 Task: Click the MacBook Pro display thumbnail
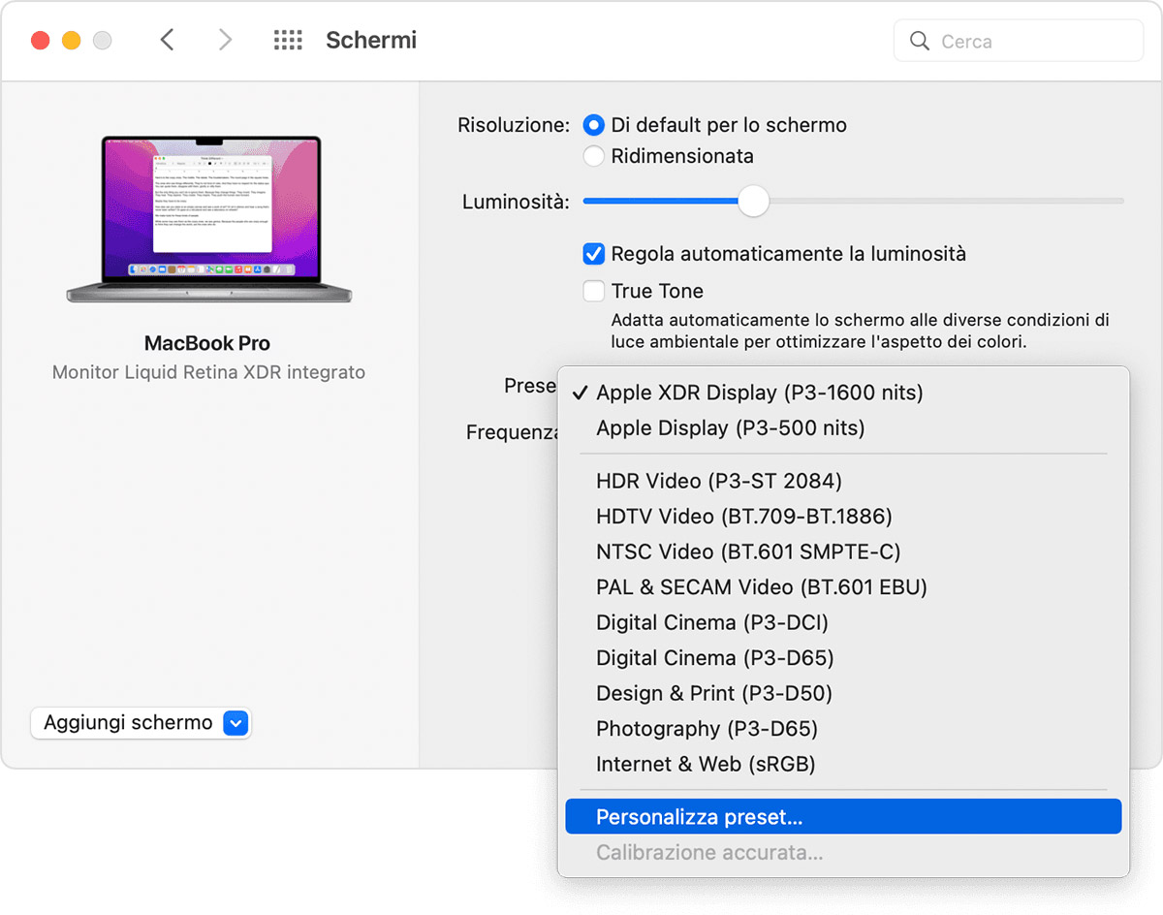pos(209,219)
